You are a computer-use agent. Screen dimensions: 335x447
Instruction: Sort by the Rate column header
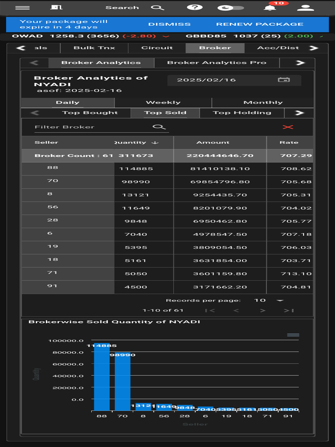(x=289, y=143)
